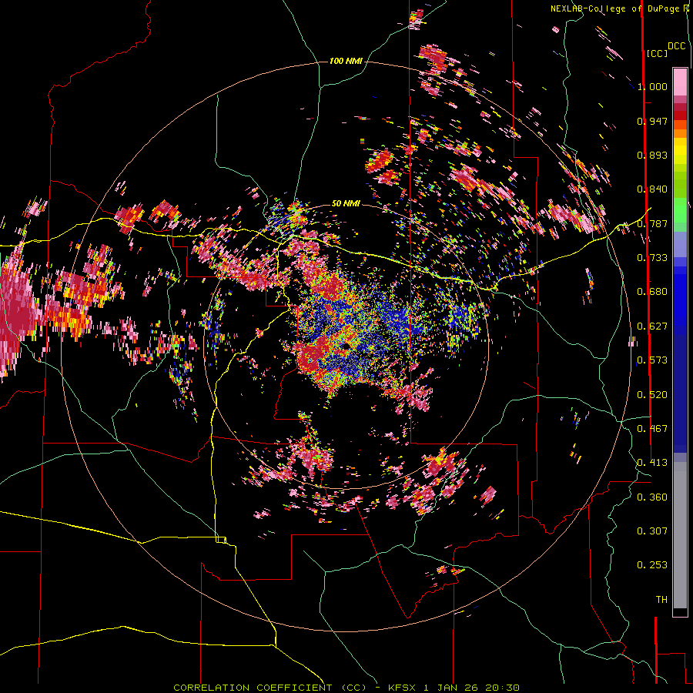Click the gray lower segment of color bar
The image size is (693, 693).
pos(680,535)
